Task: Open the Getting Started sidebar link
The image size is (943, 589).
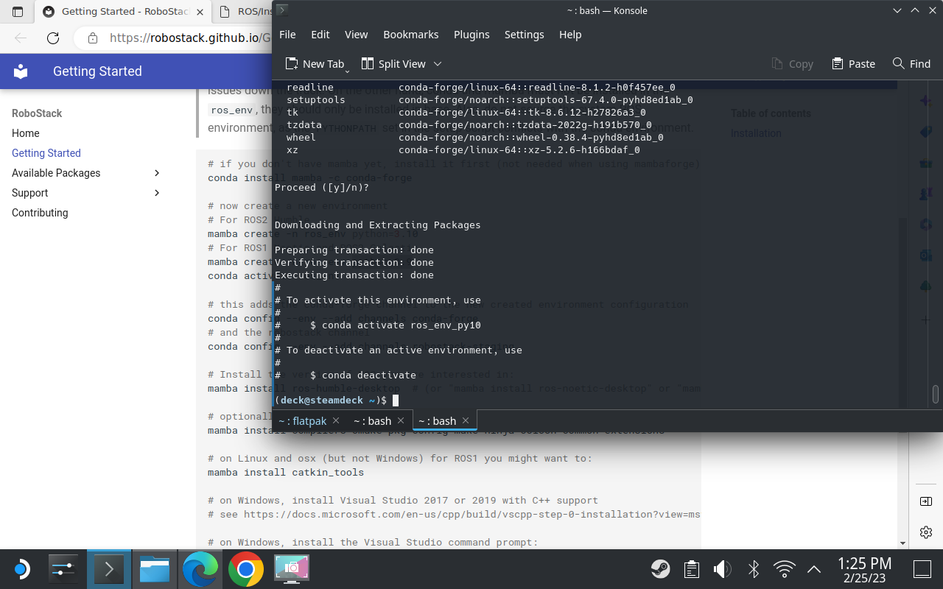Action: coord(46,153)
